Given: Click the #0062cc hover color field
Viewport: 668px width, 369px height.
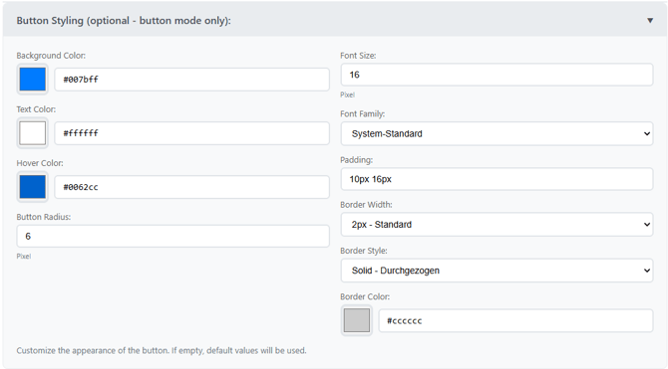Looking at the screenshot, I should point(191,187).
